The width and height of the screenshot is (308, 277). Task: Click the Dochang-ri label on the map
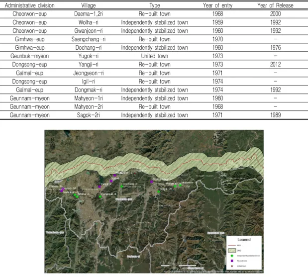(130, 184)
